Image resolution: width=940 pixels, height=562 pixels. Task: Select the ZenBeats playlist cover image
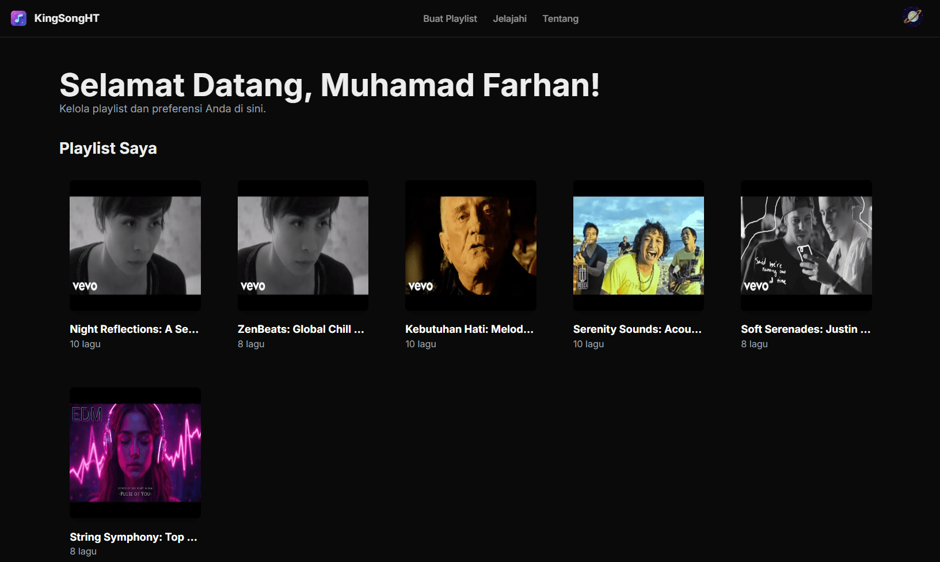pyautogui.click(x=303, y=246)
